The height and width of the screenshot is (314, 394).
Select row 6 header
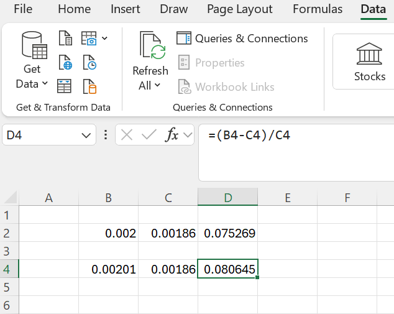[9, 305]
